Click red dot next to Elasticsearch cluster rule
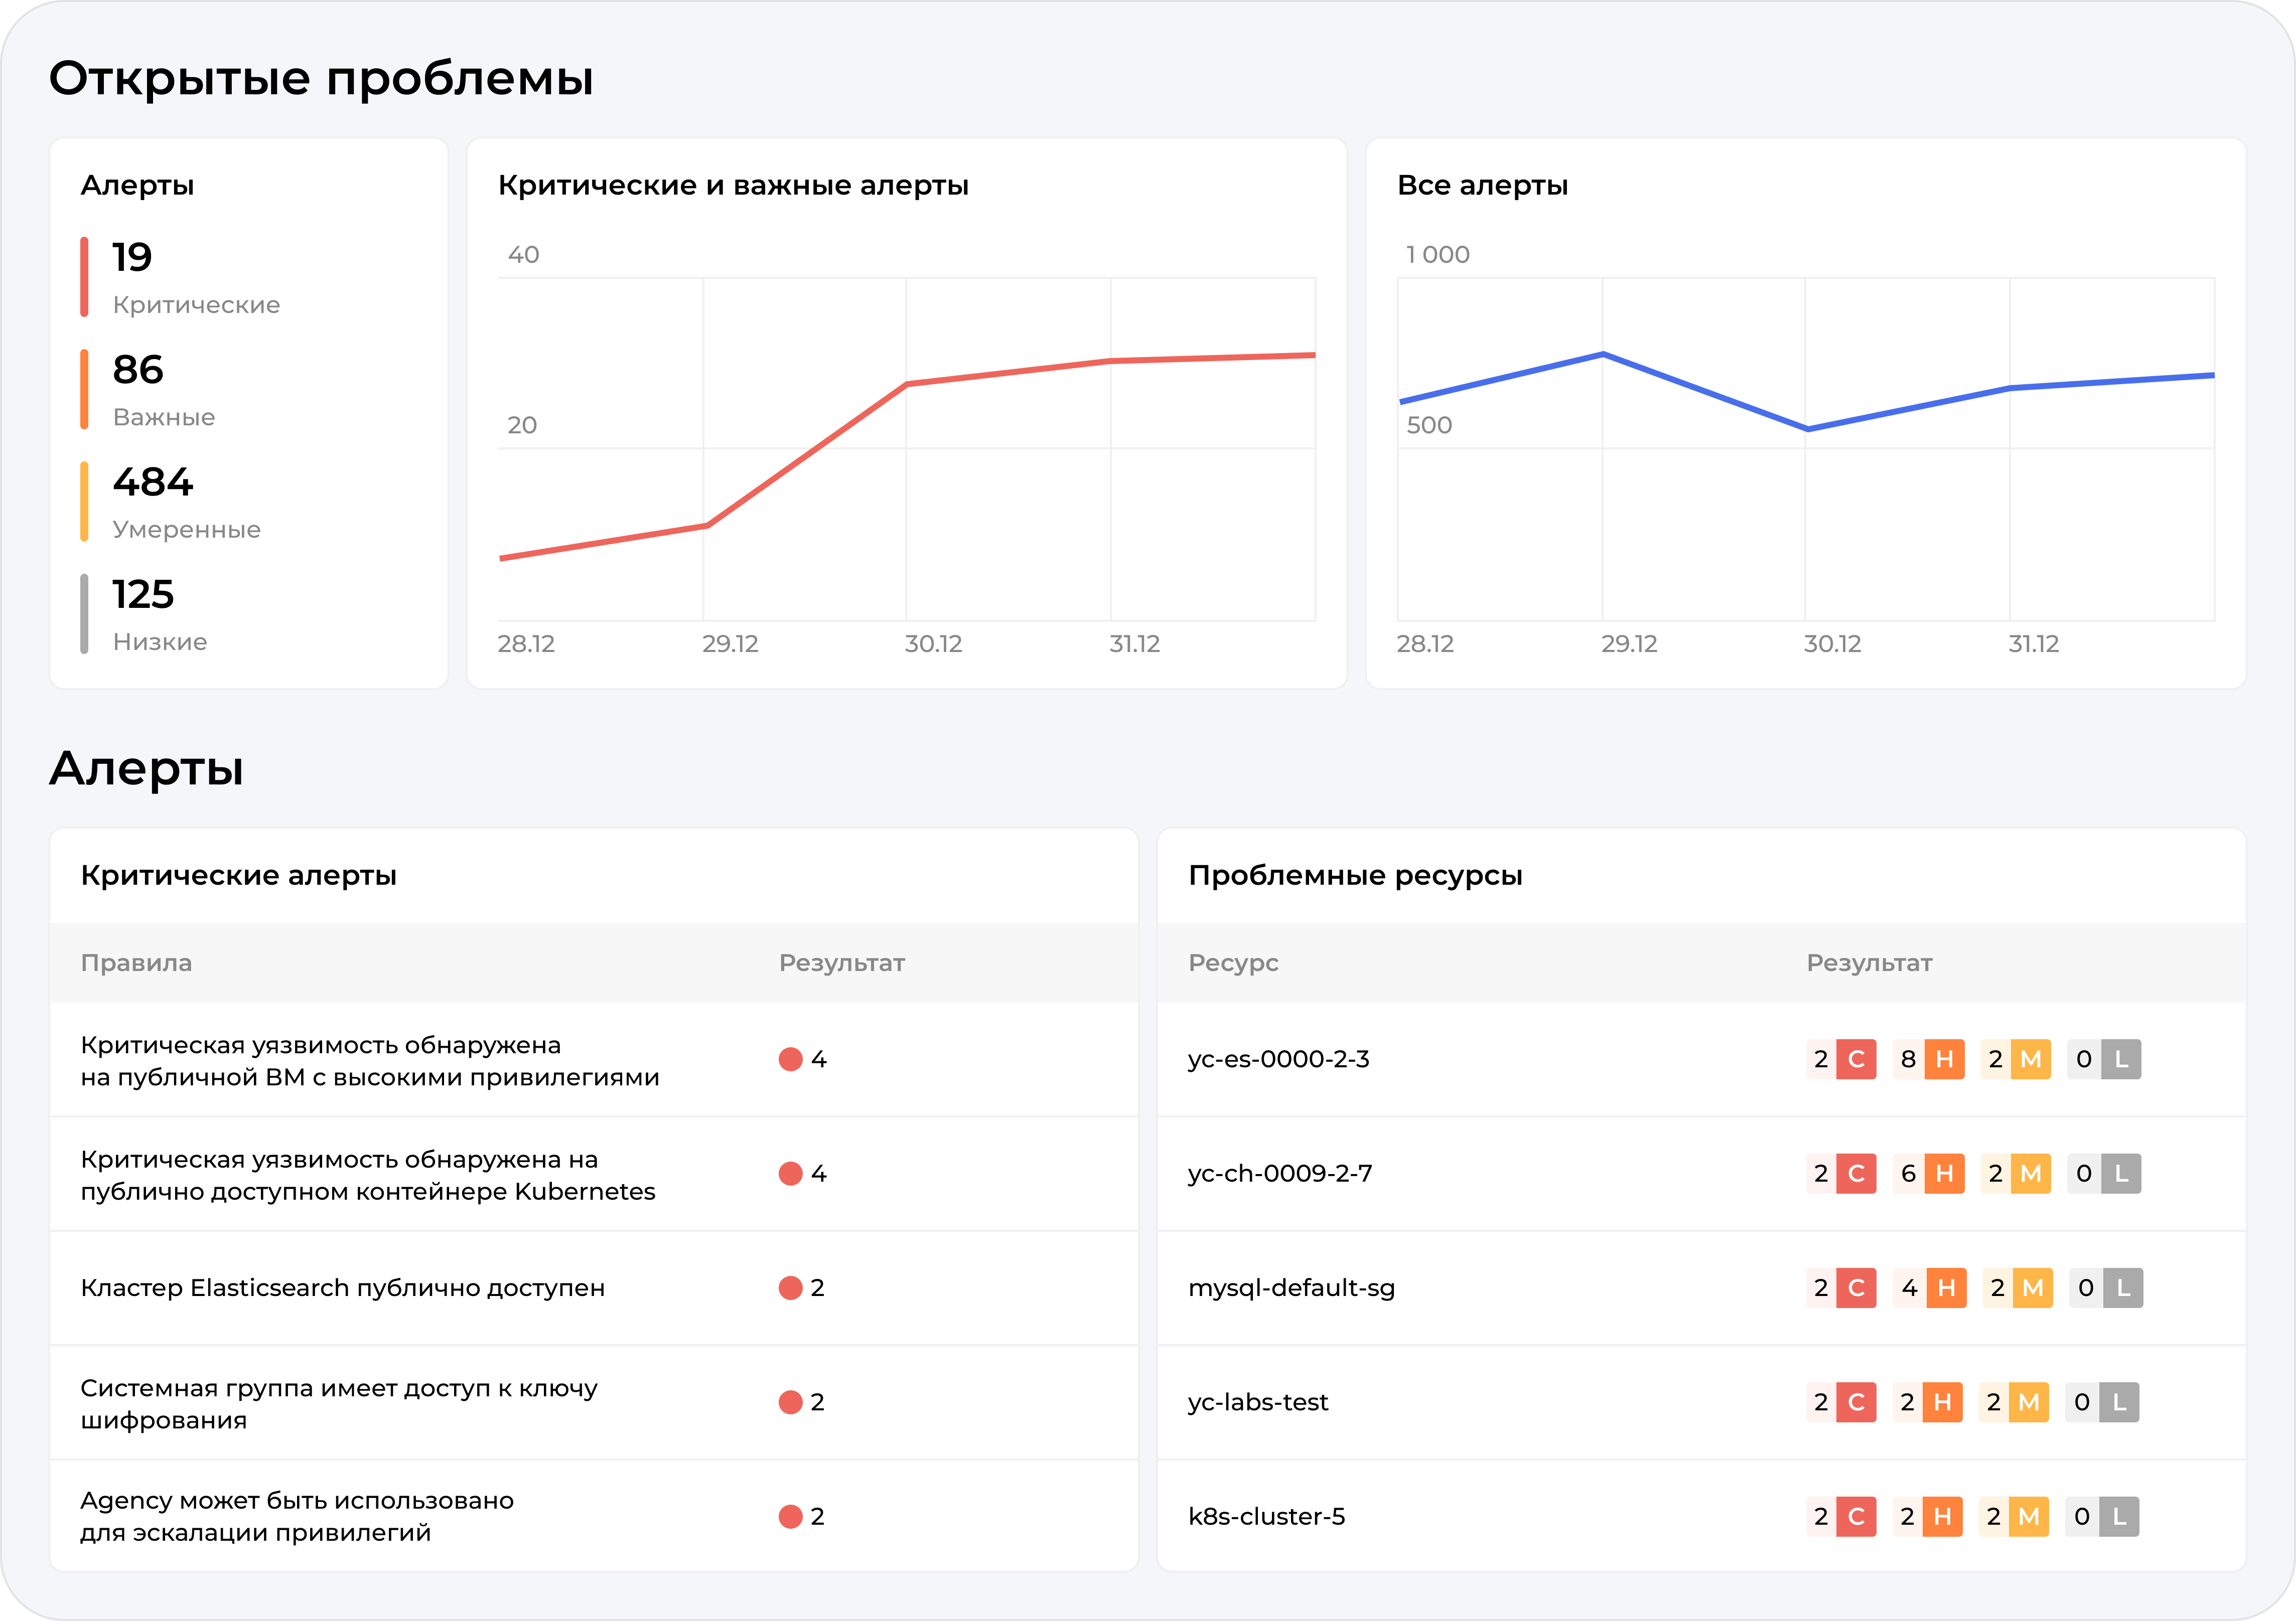The width and height of the screenshot is (2296, 1621). pos(791,1288)
